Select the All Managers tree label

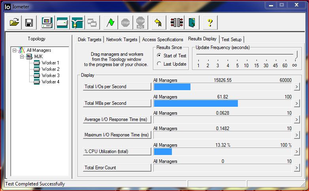[39, 50]
